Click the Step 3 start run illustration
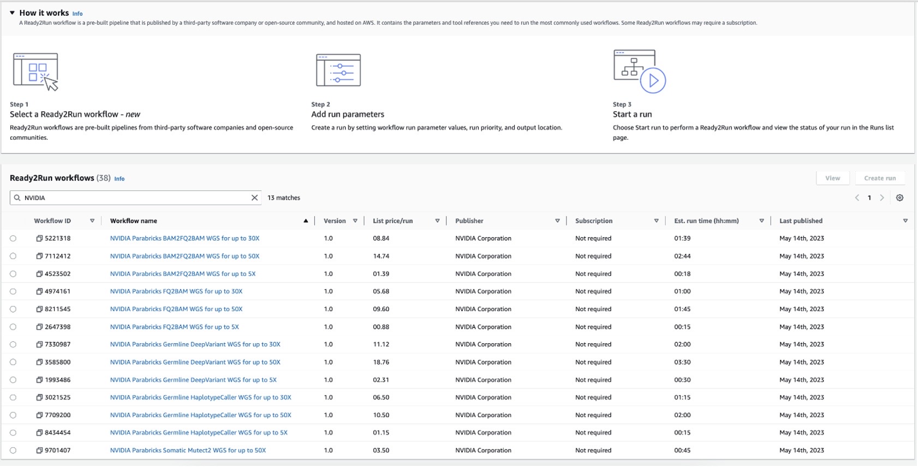The width and height of the screenshot is (918, 467). click(x=640, y=71)
